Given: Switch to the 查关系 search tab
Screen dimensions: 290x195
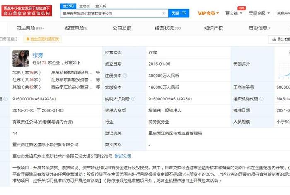Looking at the screenshot, I should point(100,6).
